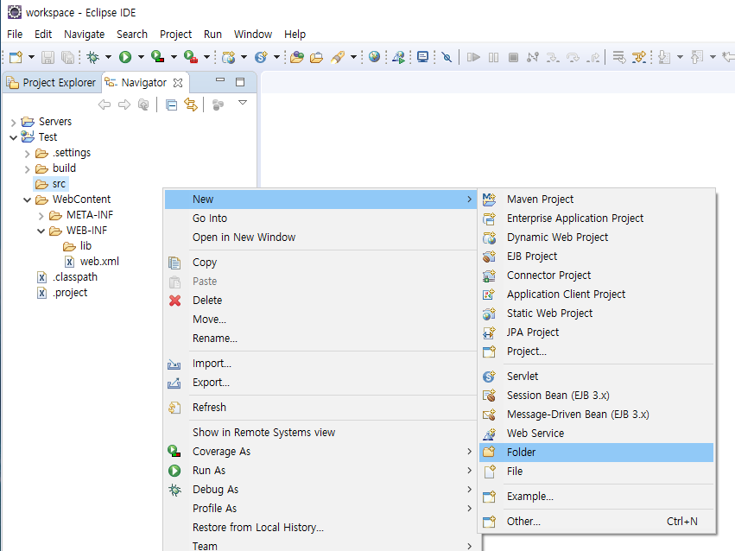Screen dimensions: 735x551
Task: Open the Window menu
Action: click(253, 35)
